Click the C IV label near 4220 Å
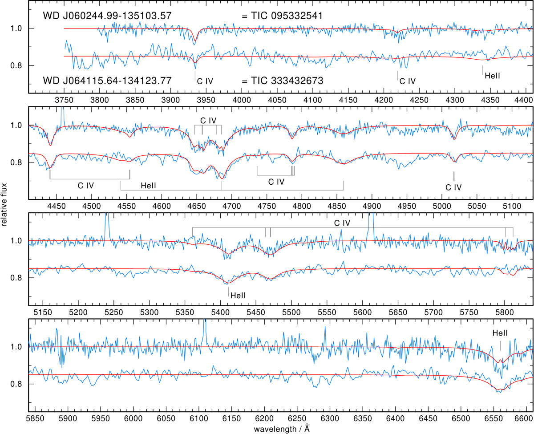The height and width of the screenshot is (434, 534). click(408, 81)
